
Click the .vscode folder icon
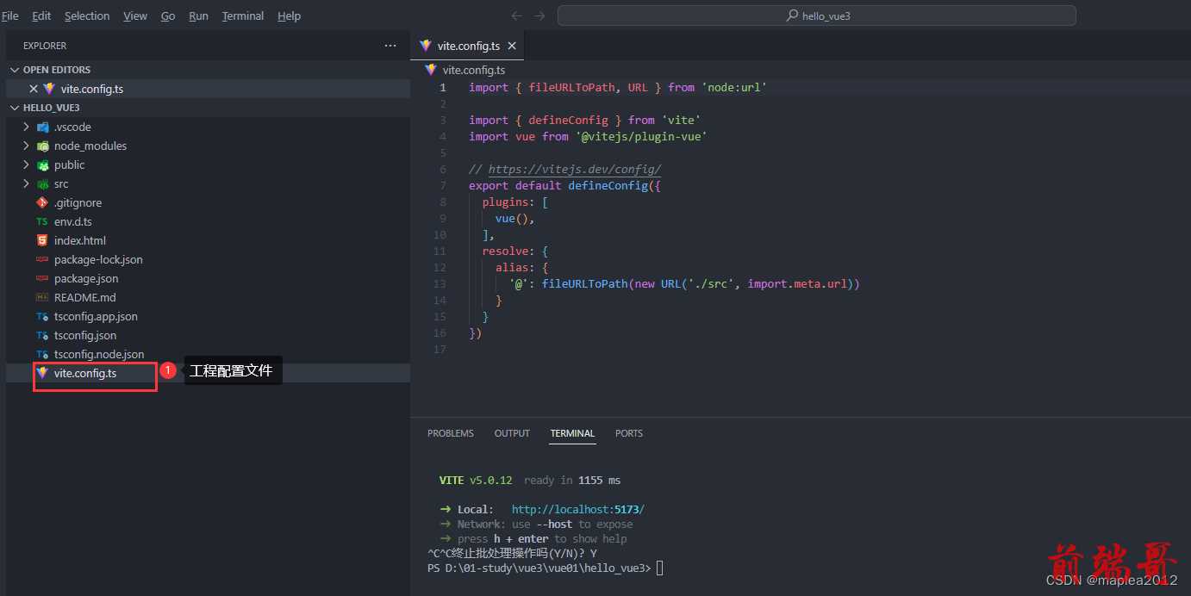pos(42,127)
